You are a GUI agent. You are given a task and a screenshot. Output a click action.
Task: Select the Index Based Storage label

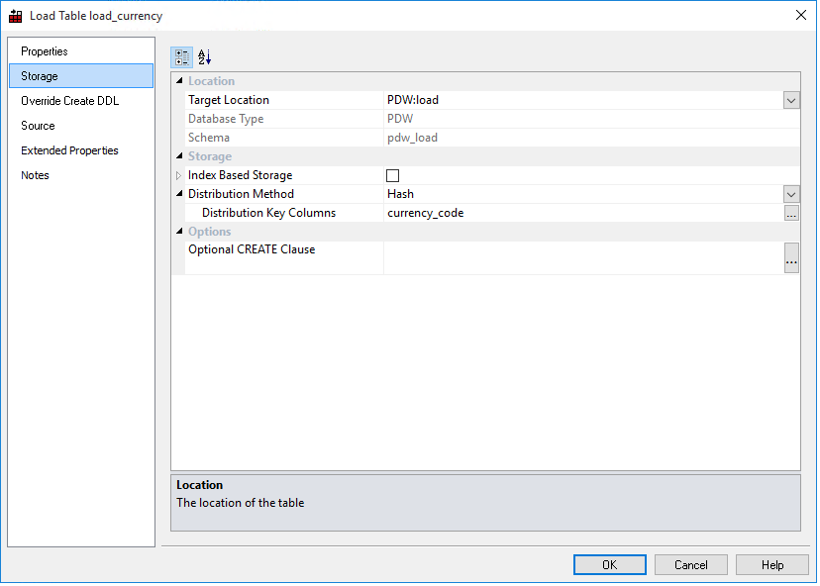pyautogui.click(x=240, y=175)
